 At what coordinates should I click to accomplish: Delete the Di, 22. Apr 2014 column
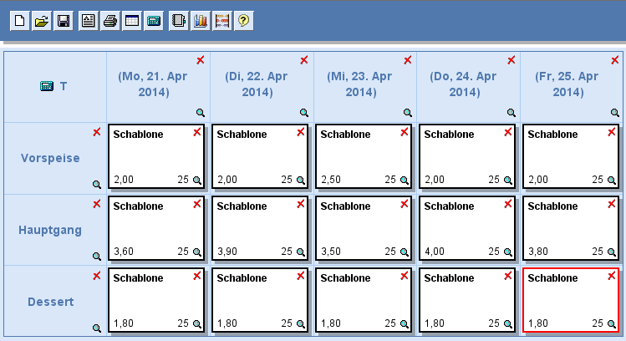[x=304, y=60]
